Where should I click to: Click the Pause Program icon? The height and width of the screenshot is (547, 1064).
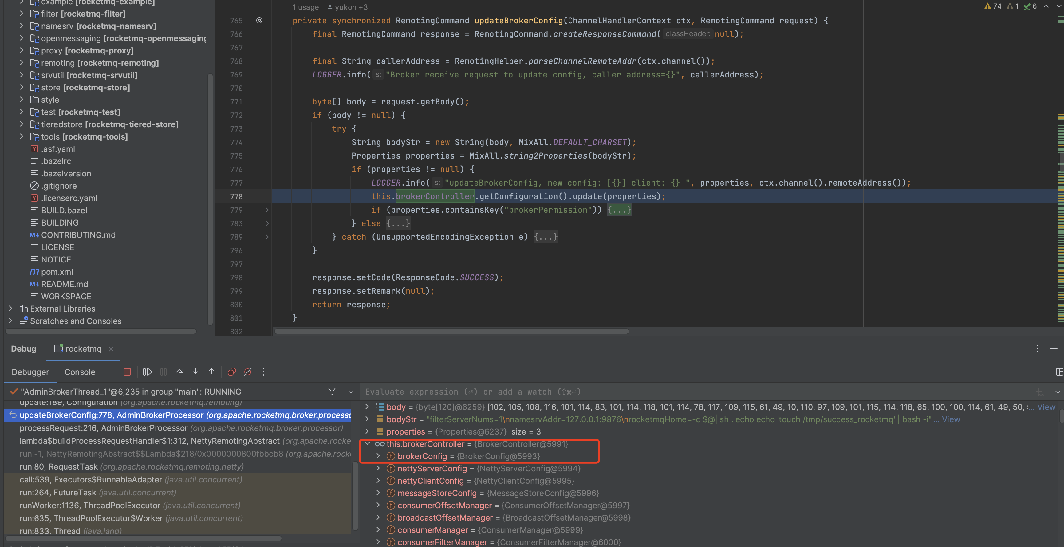(164, 372)
